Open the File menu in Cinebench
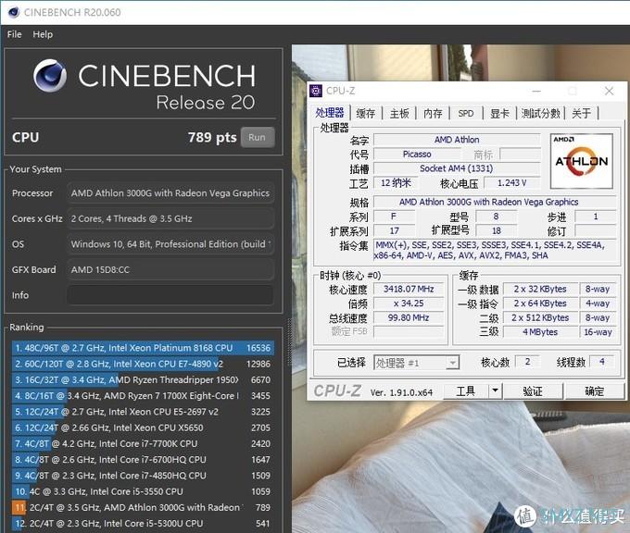Screen dimensions: 630x533 15,34
